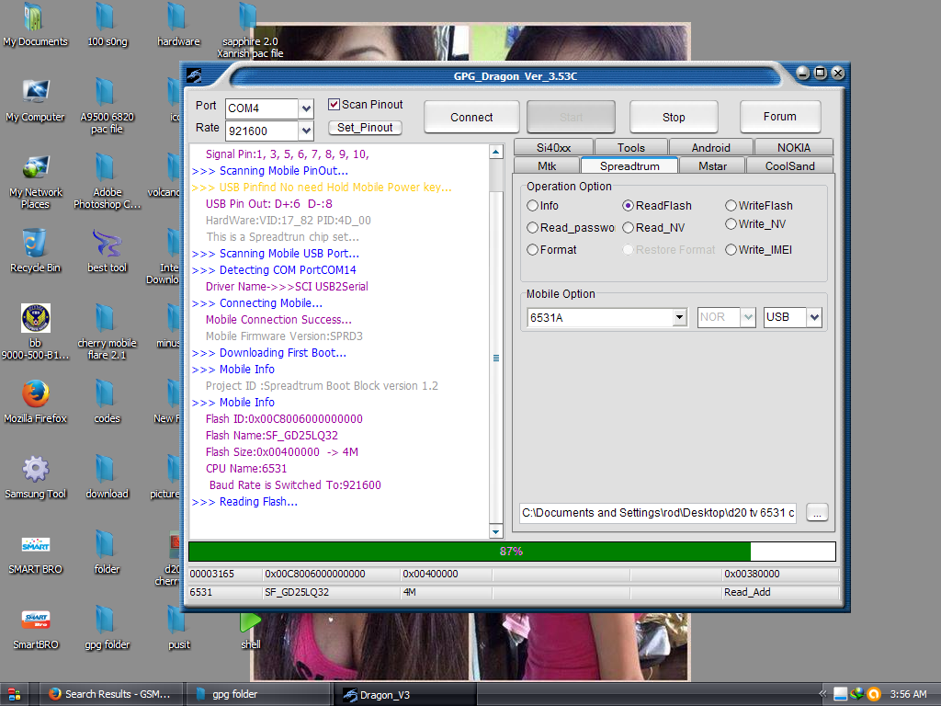Click the green flash read progress bar

[469, 552]
